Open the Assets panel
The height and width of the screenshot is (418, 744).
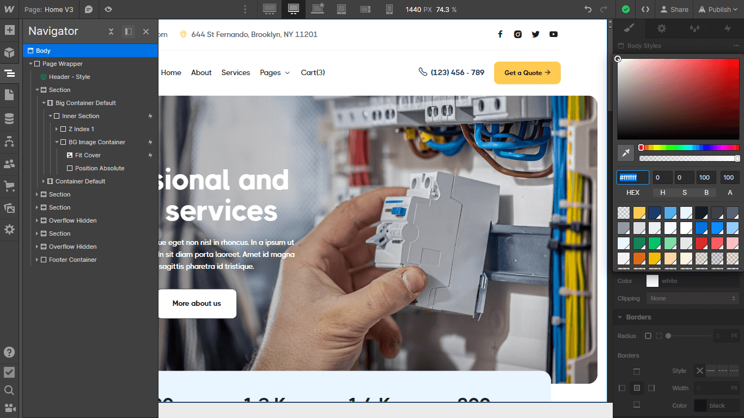pos(10,207)
